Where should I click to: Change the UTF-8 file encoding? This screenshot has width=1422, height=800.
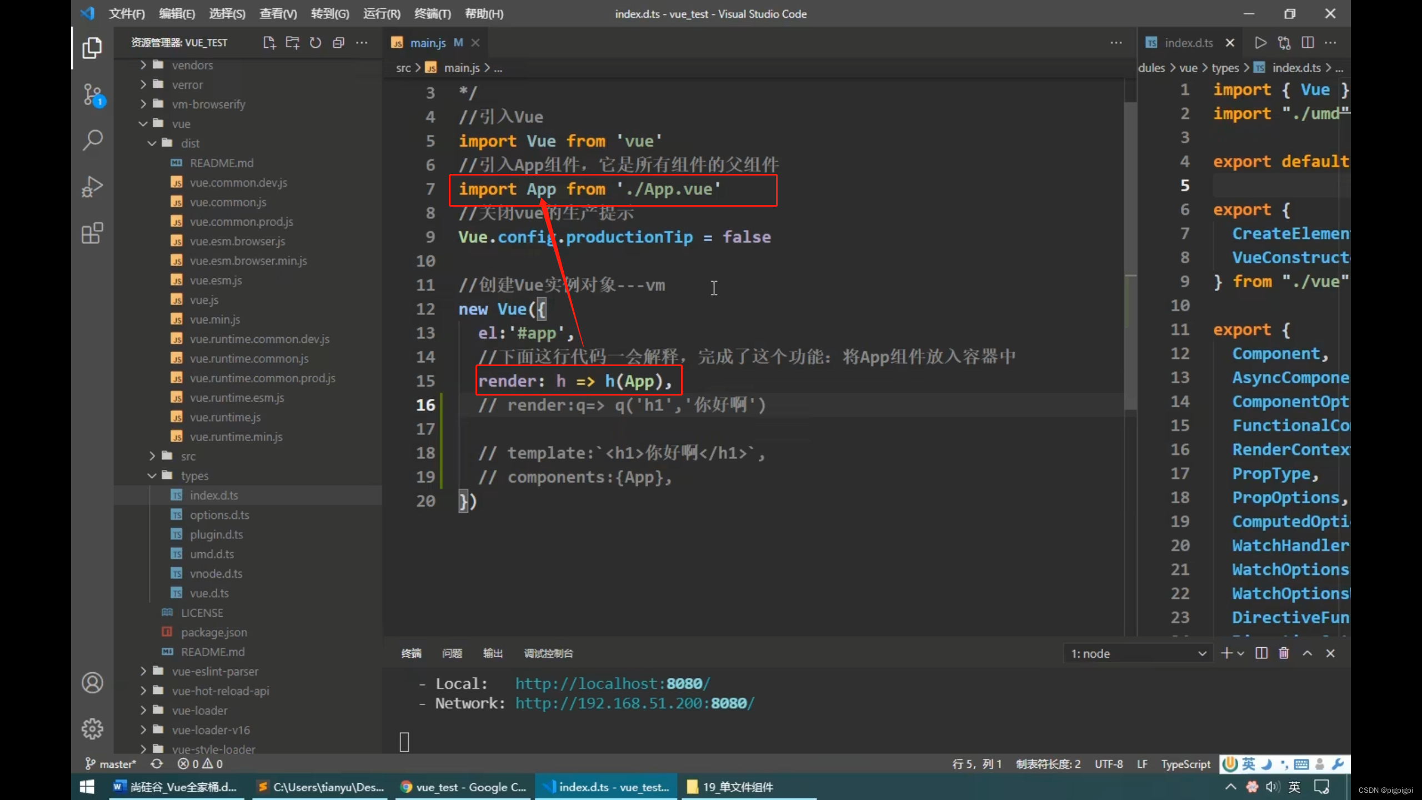(x=1109, y=764)
